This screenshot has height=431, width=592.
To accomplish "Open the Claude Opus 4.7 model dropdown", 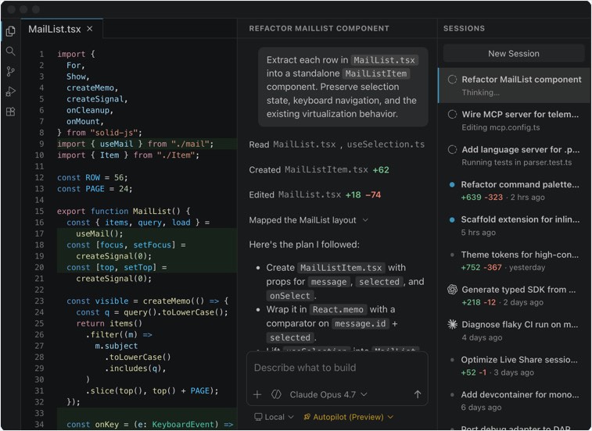I will 328,394.
